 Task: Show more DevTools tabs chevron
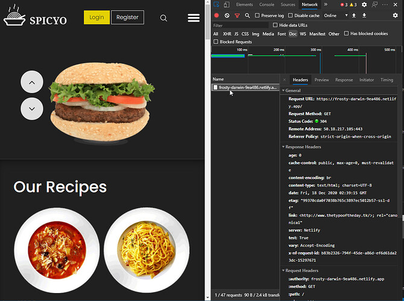(326, 4)
